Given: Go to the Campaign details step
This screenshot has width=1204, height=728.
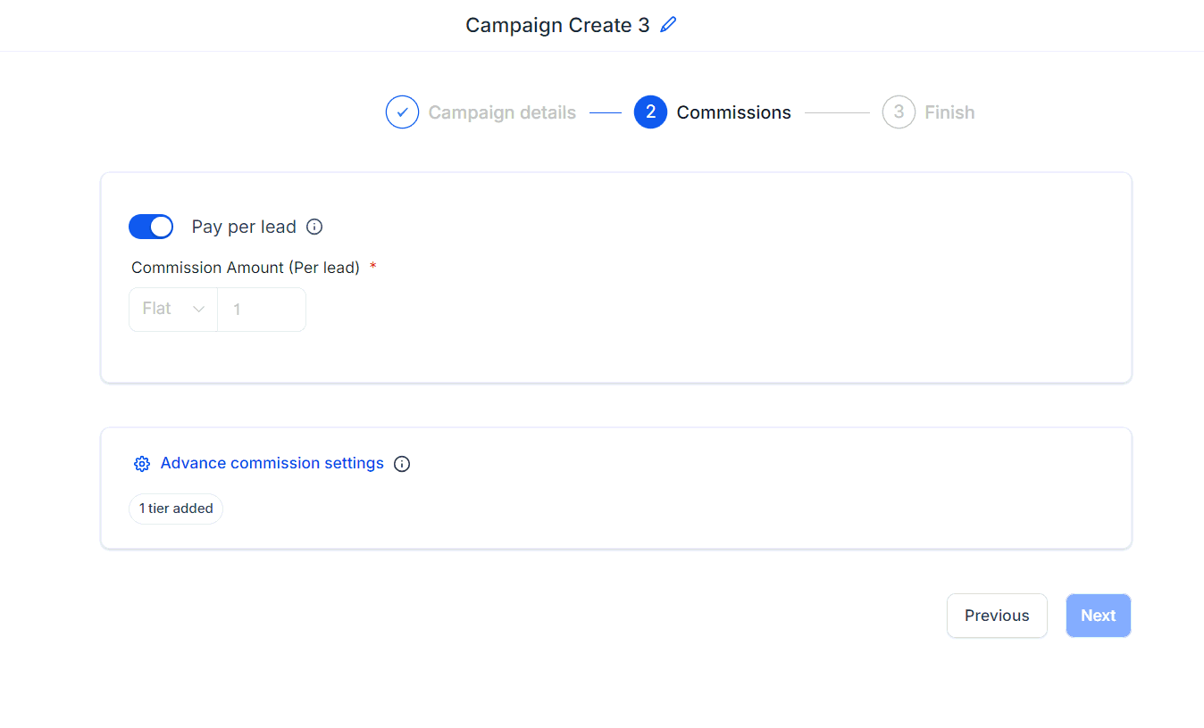Looking at the screenshot, I should tap(502, 112).
